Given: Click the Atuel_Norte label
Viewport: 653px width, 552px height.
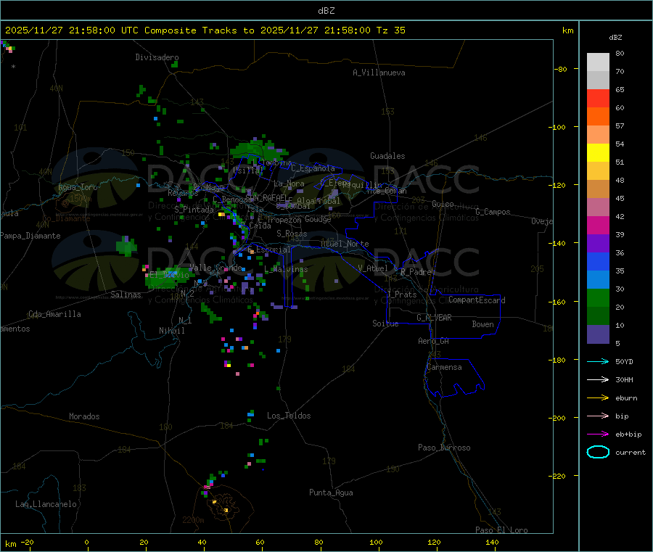Looking at the screenshot, I should (x=345, y=244).
